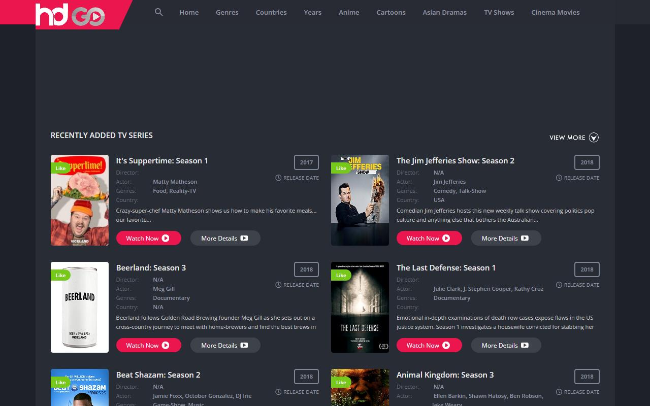Open the Beerland: Season 3 title

tap(151, 267)
